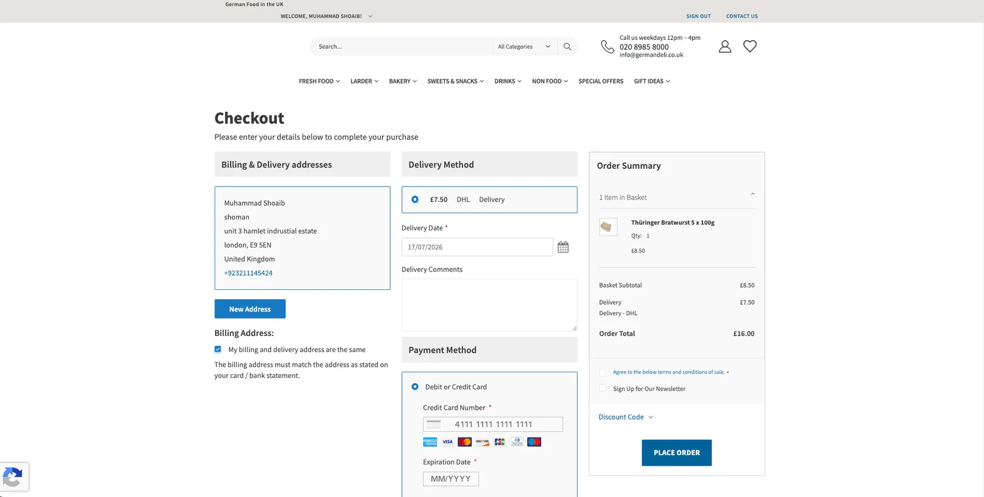Click the Contact Us link
Screen dimensions: 984x497
[742, 16]
